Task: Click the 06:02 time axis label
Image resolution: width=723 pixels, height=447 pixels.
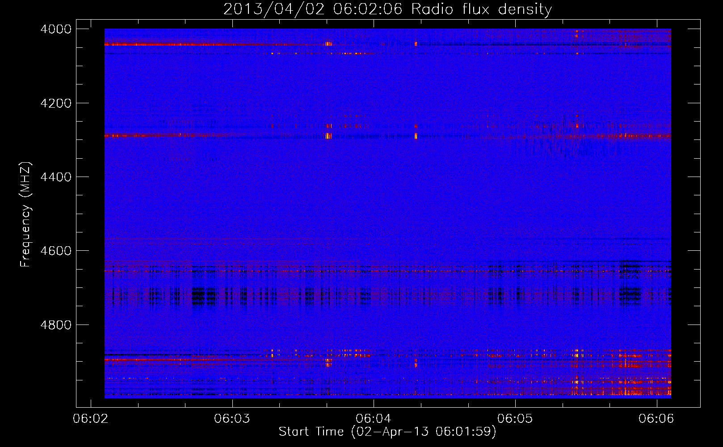Action: point(91,419)
